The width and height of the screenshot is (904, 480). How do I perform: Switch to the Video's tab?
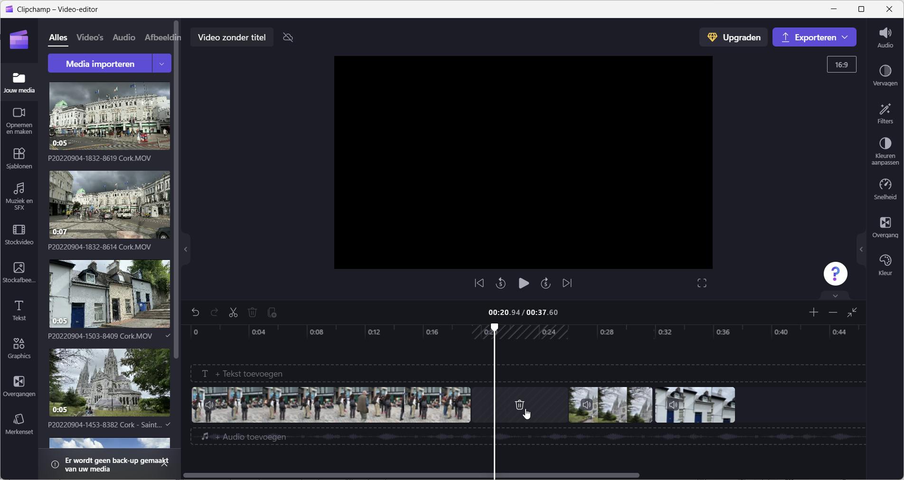[90, 37]
